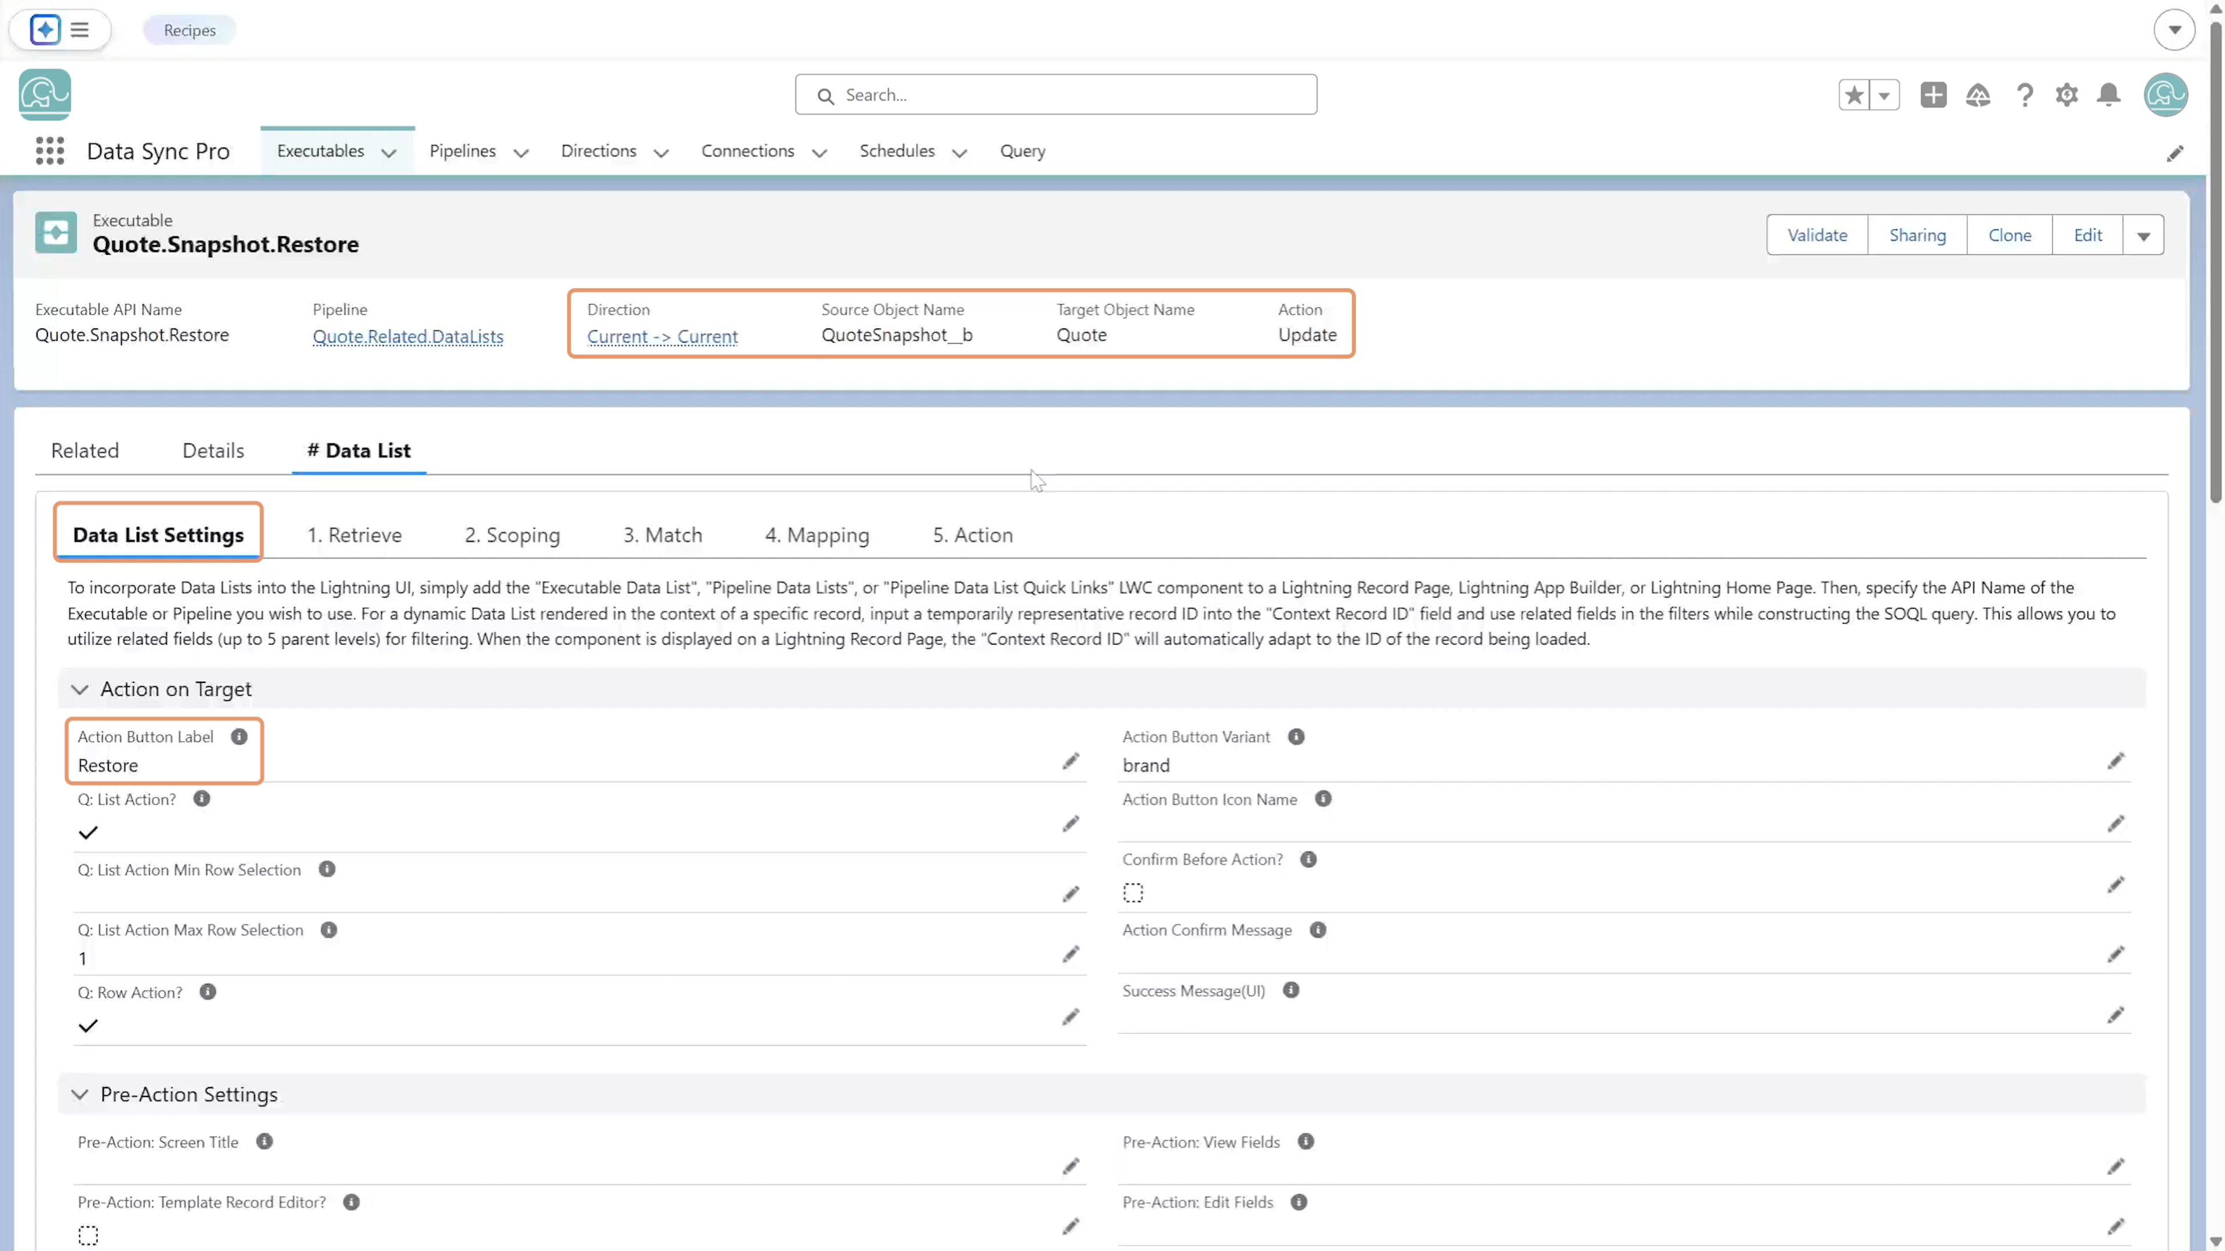The height and width of the screenshot is (1251, 2225).
Task: Open the Setup gear icon
Action: [2066, 95]
